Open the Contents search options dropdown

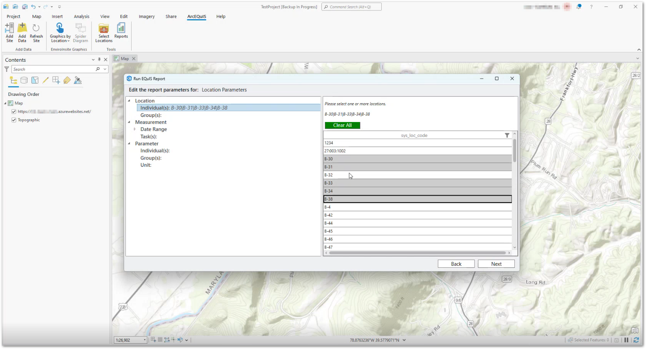(x=105, y=69)
